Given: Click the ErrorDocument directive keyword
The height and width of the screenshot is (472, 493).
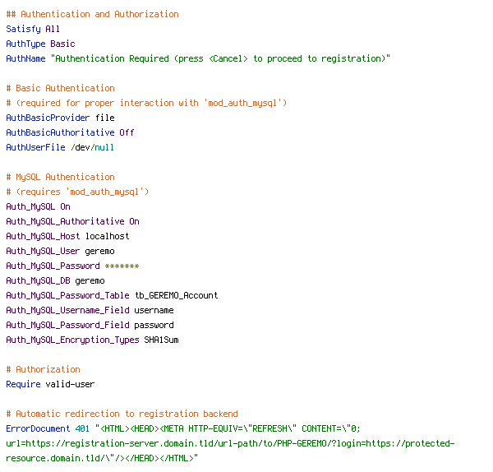Looking at the screenshot, I should tap(38, 428).
